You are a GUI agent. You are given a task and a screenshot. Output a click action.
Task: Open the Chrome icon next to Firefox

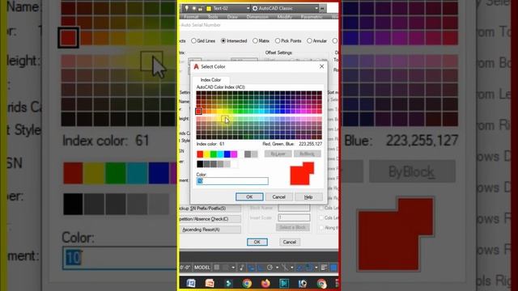coord(247,283)
